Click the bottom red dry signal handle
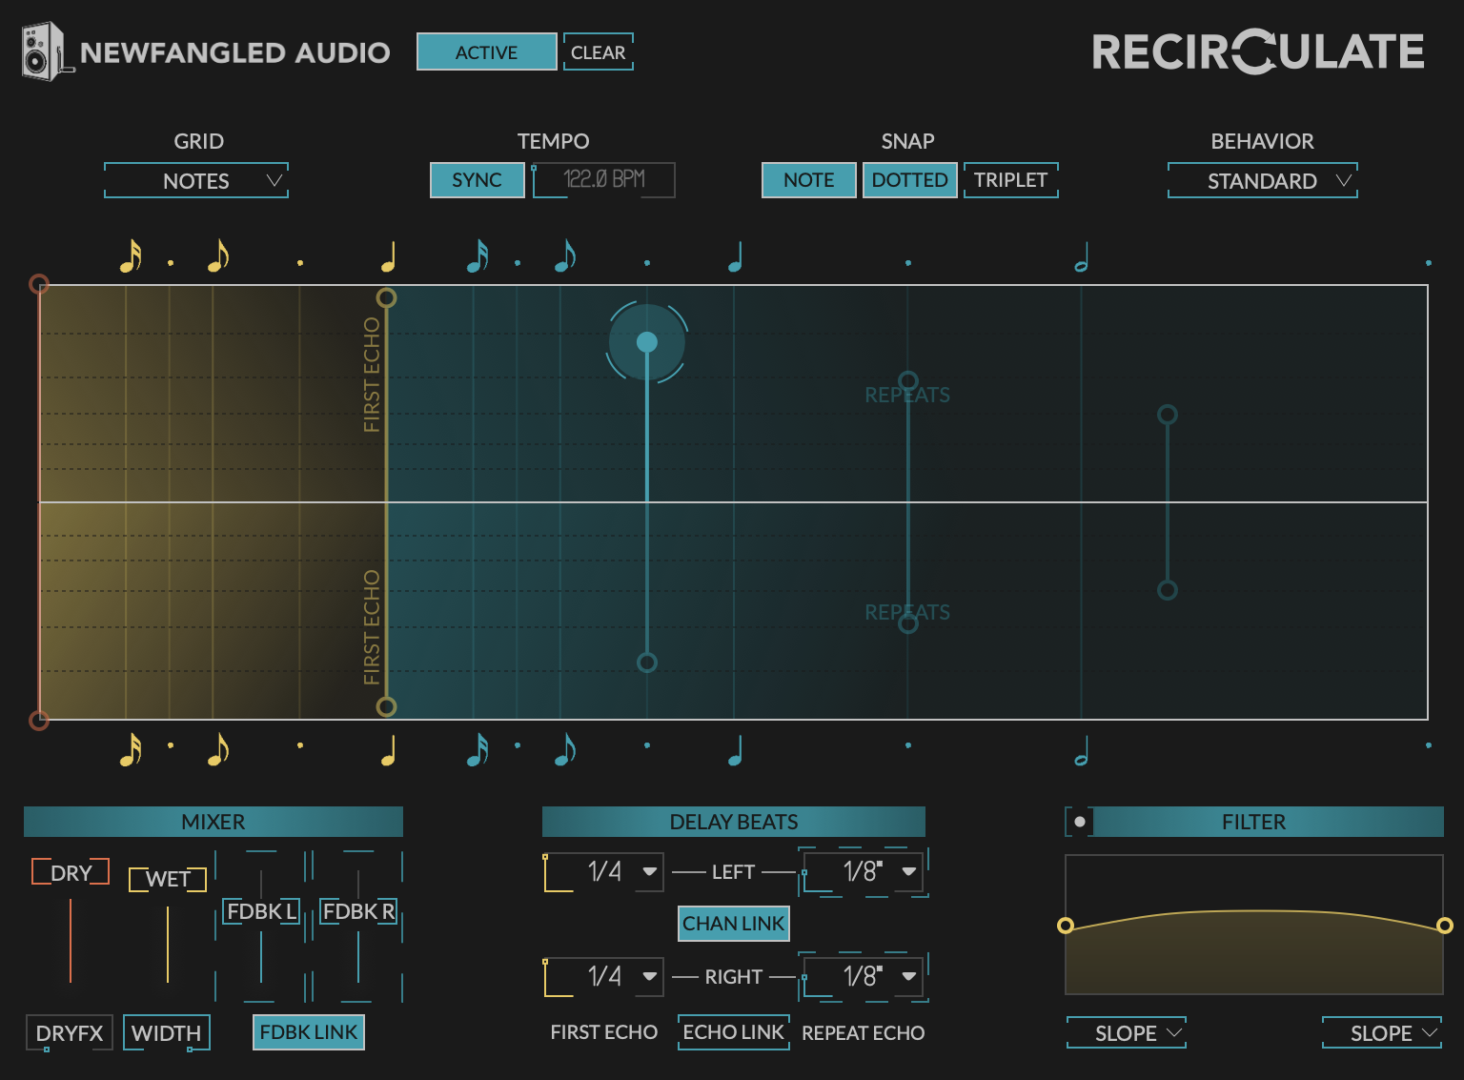This screenshot has width=1464, height=1080. [x=39, y=720]
